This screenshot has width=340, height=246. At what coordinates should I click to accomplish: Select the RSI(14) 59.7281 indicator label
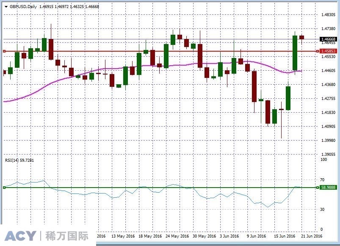click(x=19, y=160)
